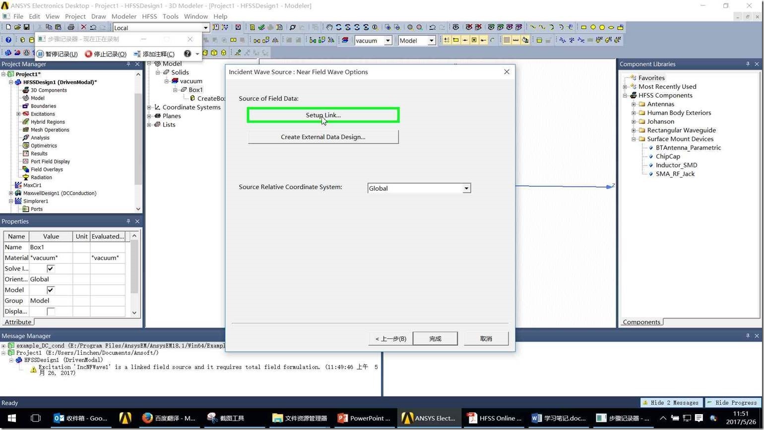
Task: Open the Local coordinate dropdown
Action: (x=205, y=28)
